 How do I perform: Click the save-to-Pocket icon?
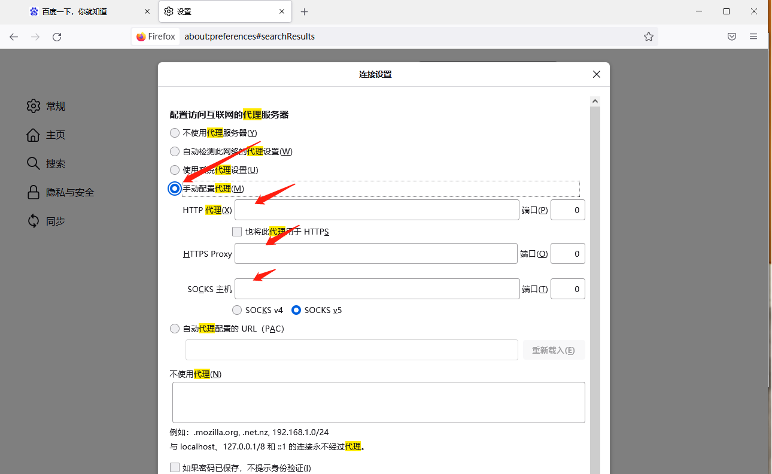pyautogui.click(x=731, y=37)
